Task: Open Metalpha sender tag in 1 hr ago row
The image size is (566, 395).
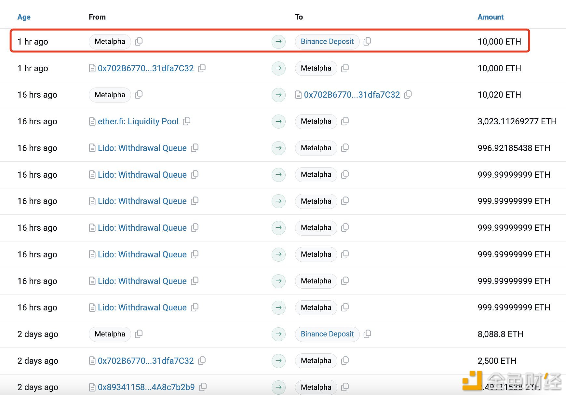Action: [x=110, y=42]
